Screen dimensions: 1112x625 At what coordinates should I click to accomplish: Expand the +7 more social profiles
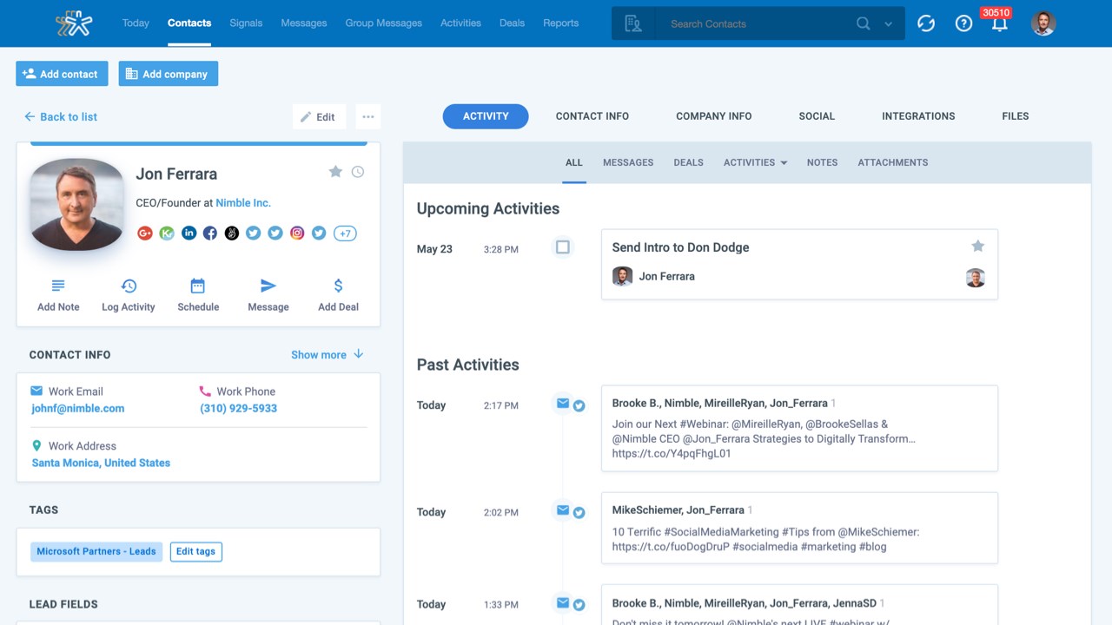tap(345, 233)
